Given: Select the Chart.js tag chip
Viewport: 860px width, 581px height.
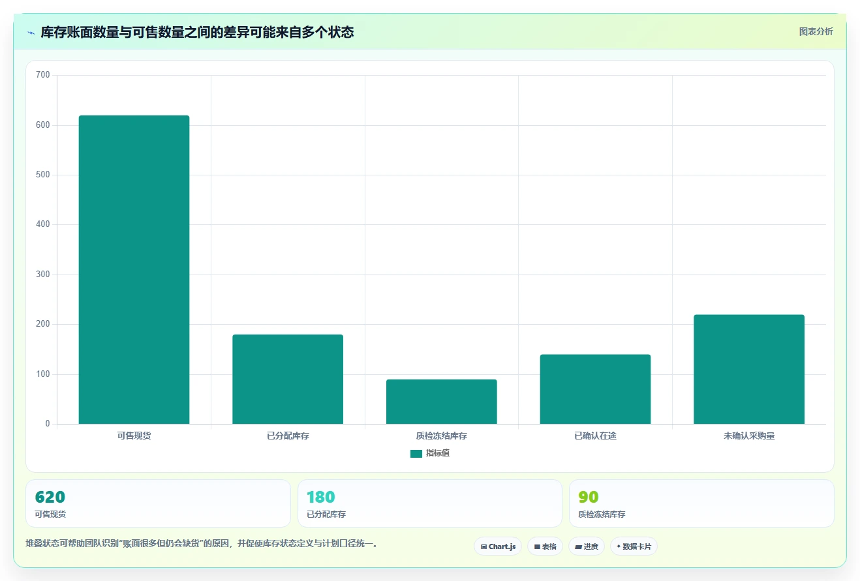Looking at the screenshot, I should pos(498,546).
